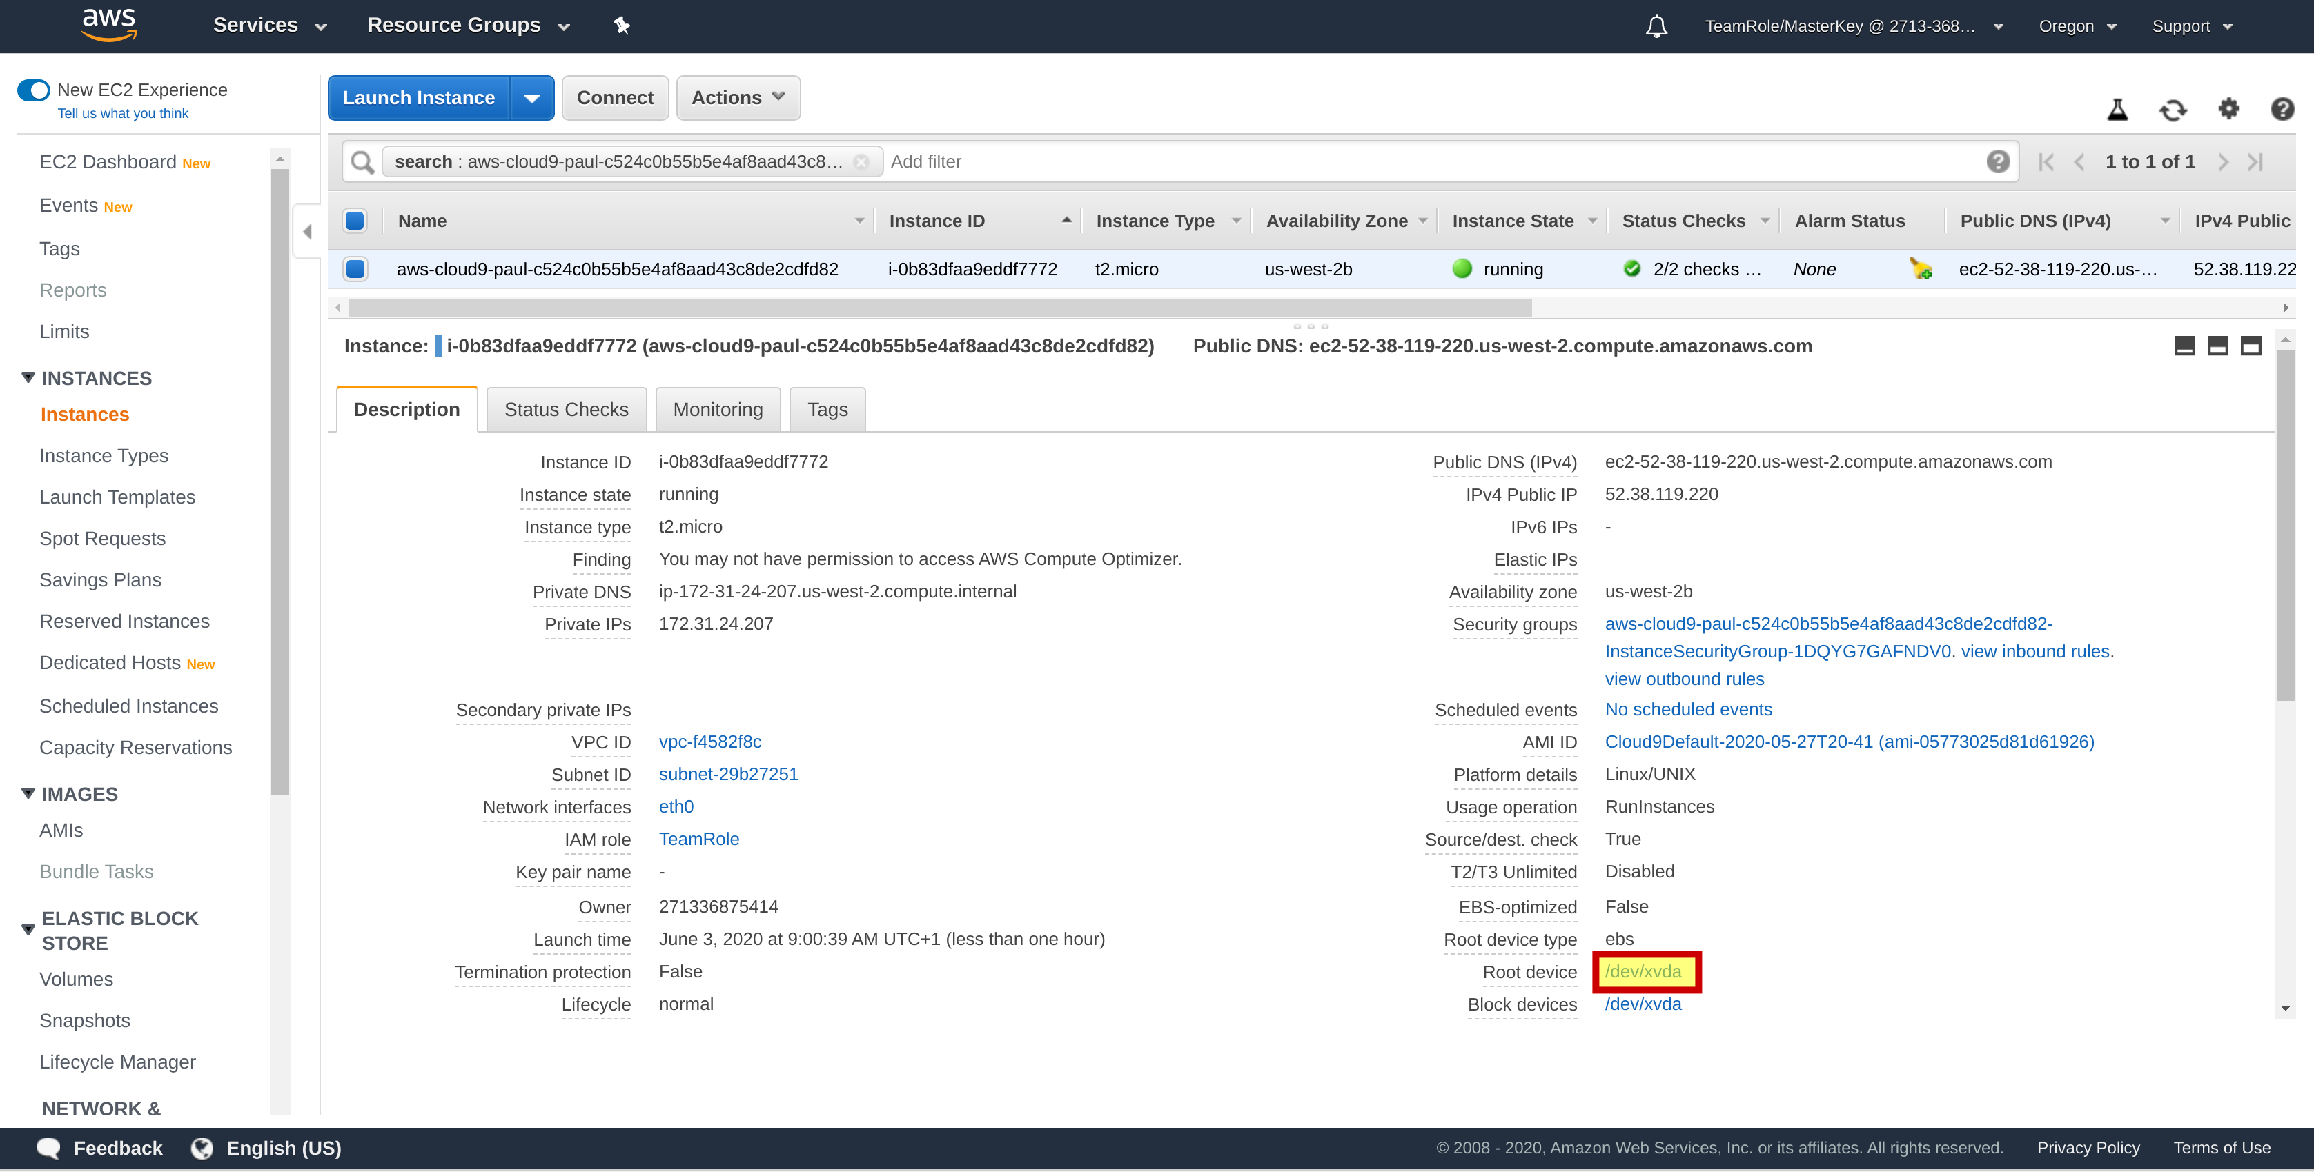The height and width of the screenshot is (1172, 2314).
Task: Click the Add filter input field
Action: tap(1429, 161)
